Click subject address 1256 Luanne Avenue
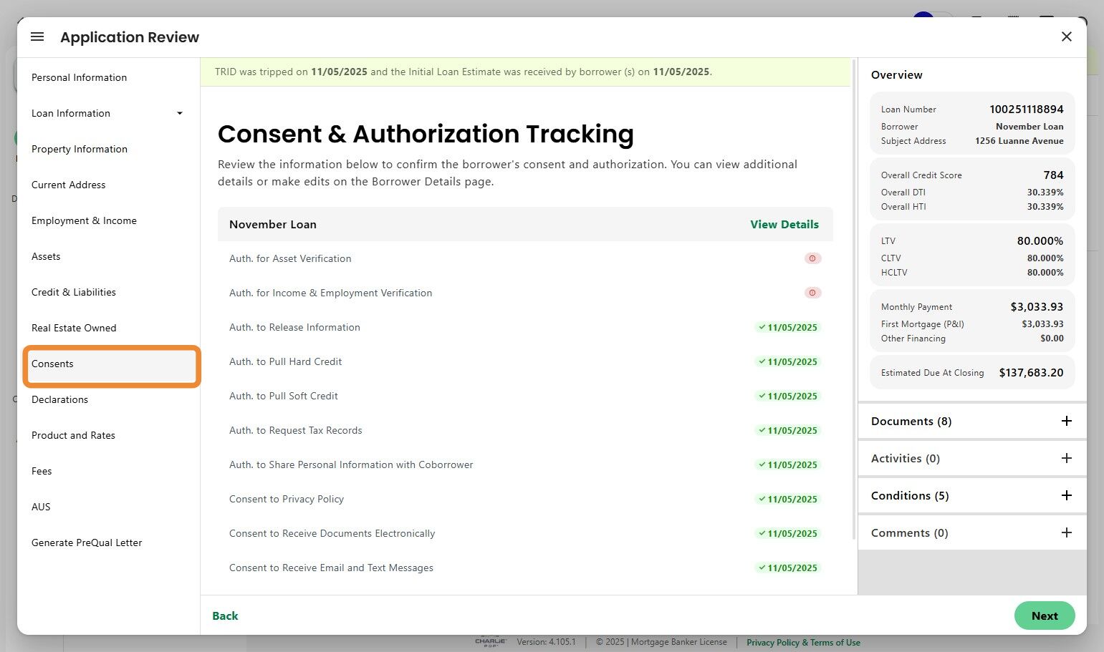 click(1019, 141)
